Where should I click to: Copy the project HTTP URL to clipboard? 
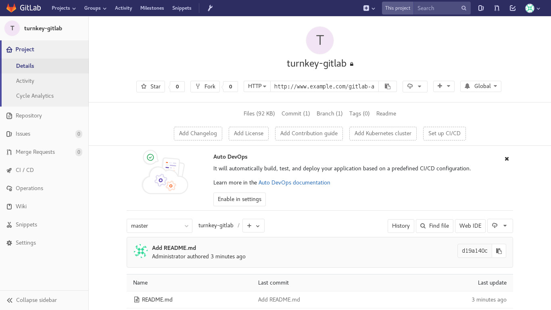(x=388, y=86)
